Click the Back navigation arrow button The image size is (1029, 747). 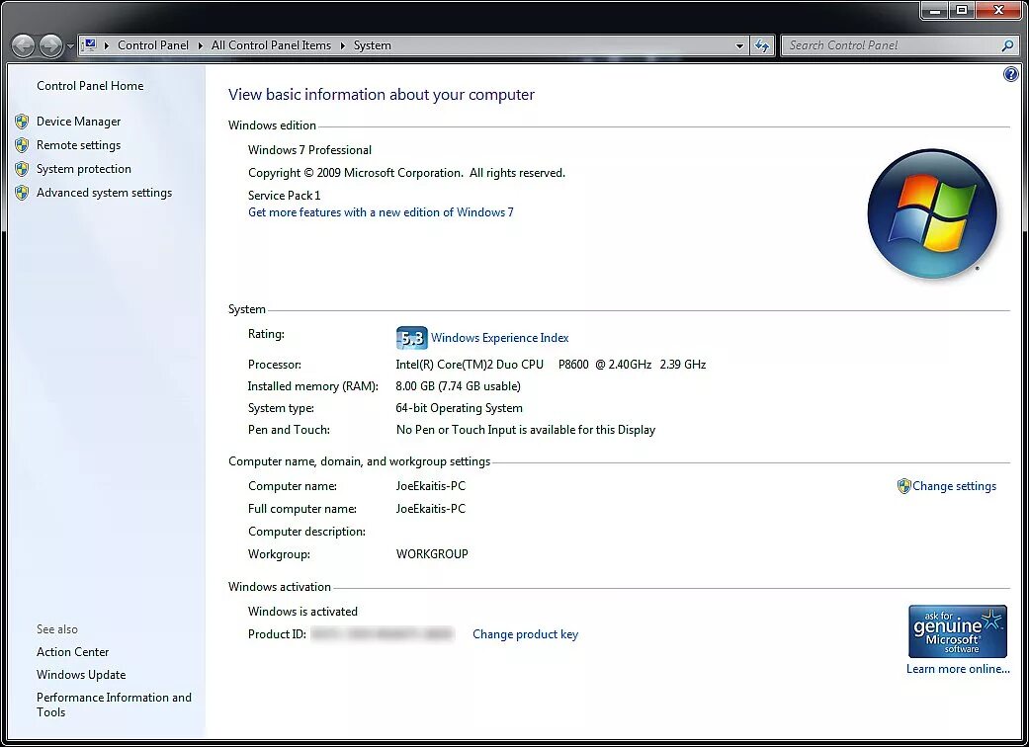pos(23,45)
